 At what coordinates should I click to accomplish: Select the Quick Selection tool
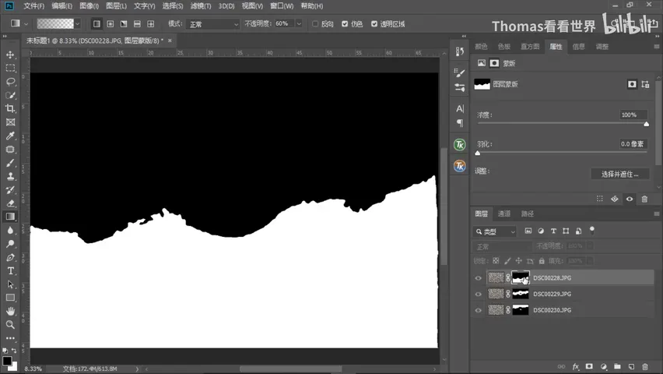(11, 95)
